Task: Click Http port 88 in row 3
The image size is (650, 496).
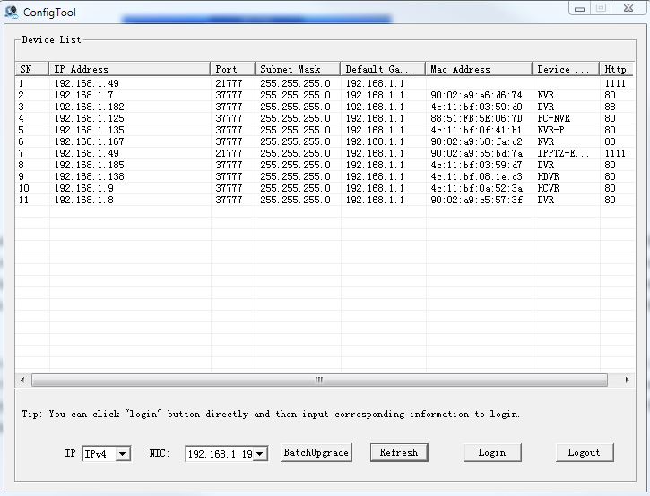Action: coord(610,107)
